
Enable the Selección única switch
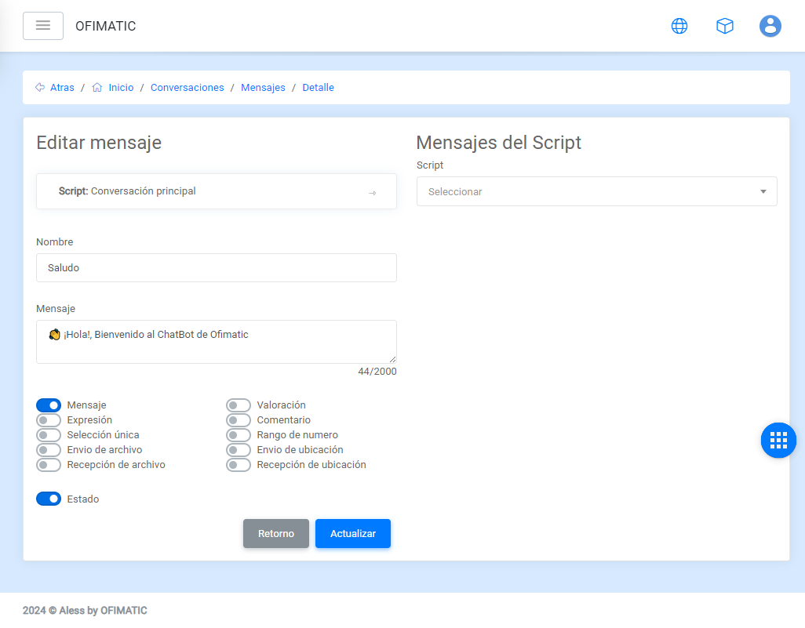pos(49,435)
